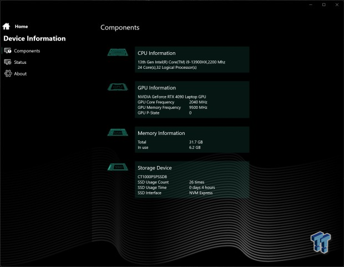
Task: Click the 6.2 GB value
Action: point(195,148)
